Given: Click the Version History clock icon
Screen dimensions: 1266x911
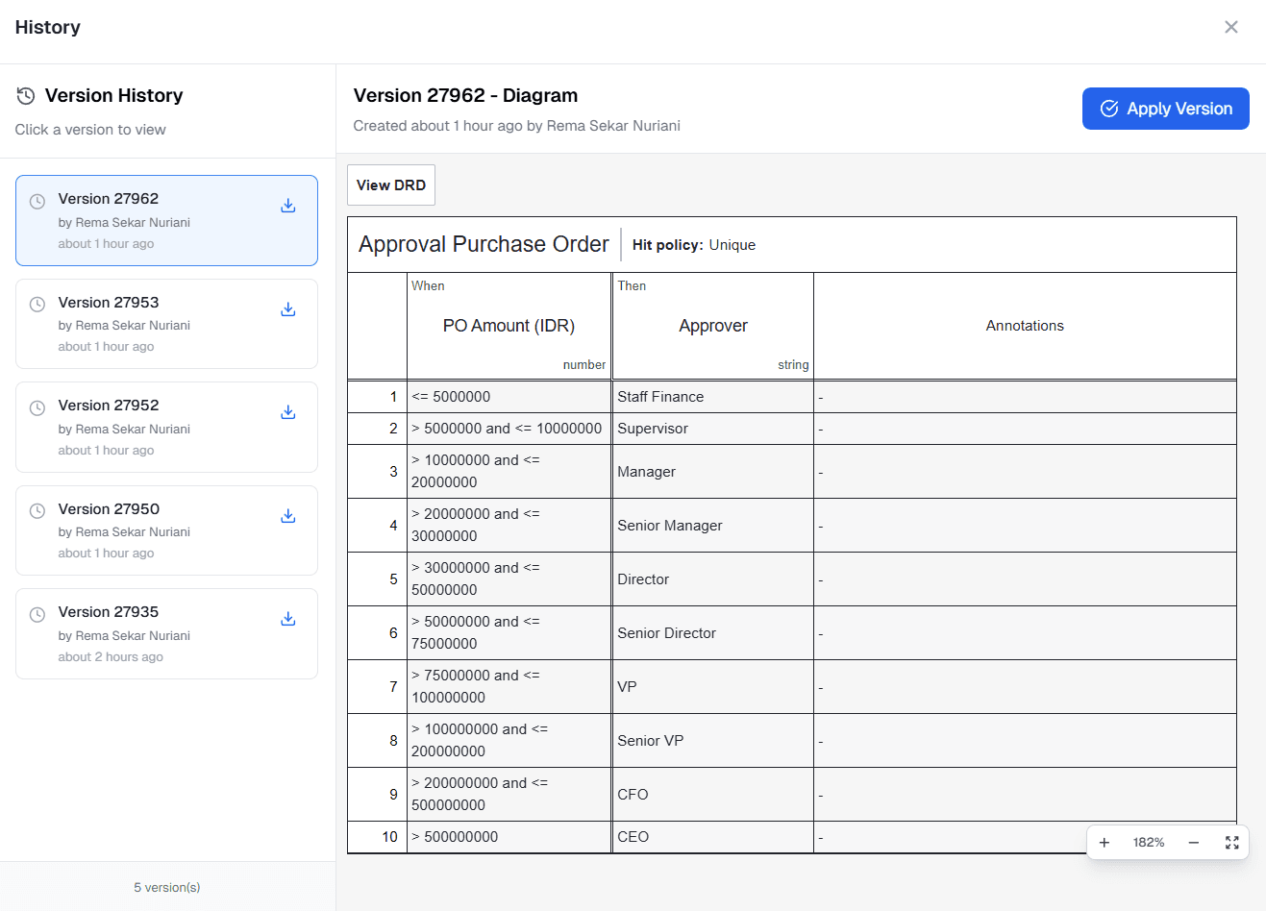Looking at the screenshot, I should click(x=25, y=95).
